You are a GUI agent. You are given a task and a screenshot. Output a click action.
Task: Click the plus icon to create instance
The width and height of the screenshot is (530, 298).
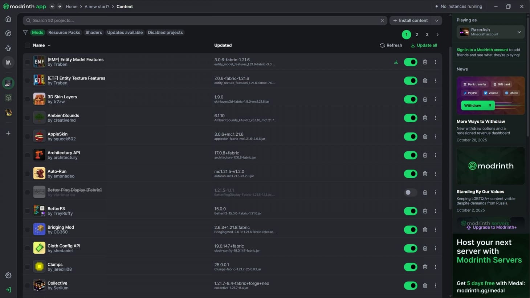coord(8,133)
